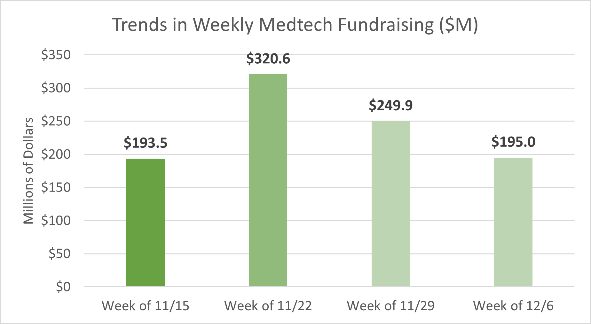Click the Week of 11/15 bar
The height and width of the screenshot is (324, 591).
tap(146, 222)
